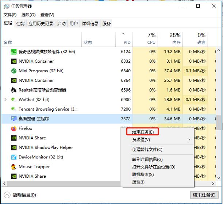The image size is (223, 204).
Task: Click the Firefox process icon
Action: pyautogui.click(x=14, y=128)
